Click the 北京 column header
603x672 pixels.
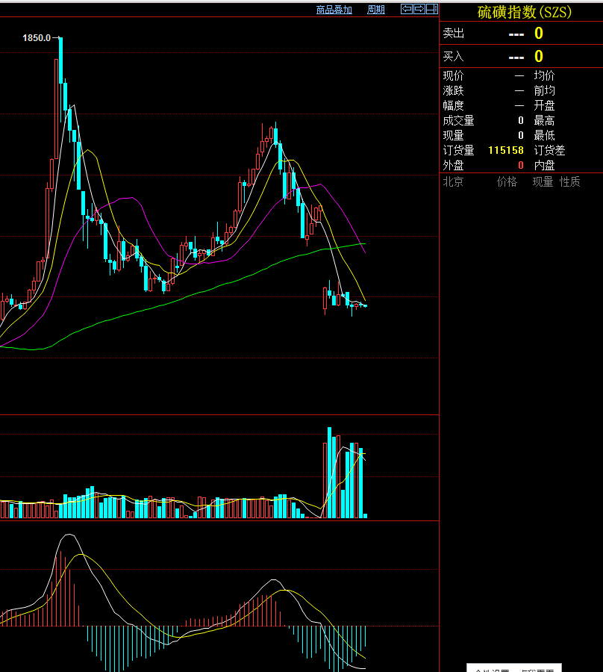coord(453,181)
